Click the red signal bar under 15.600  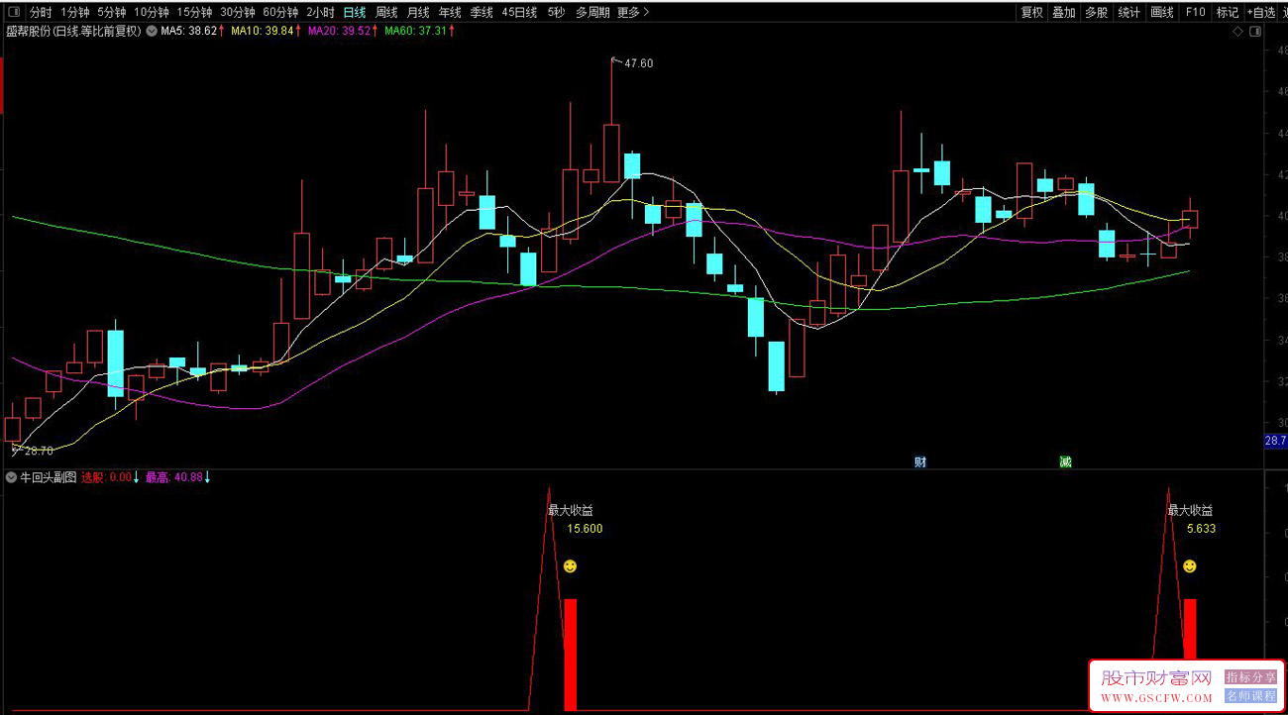tap(570, 655)
